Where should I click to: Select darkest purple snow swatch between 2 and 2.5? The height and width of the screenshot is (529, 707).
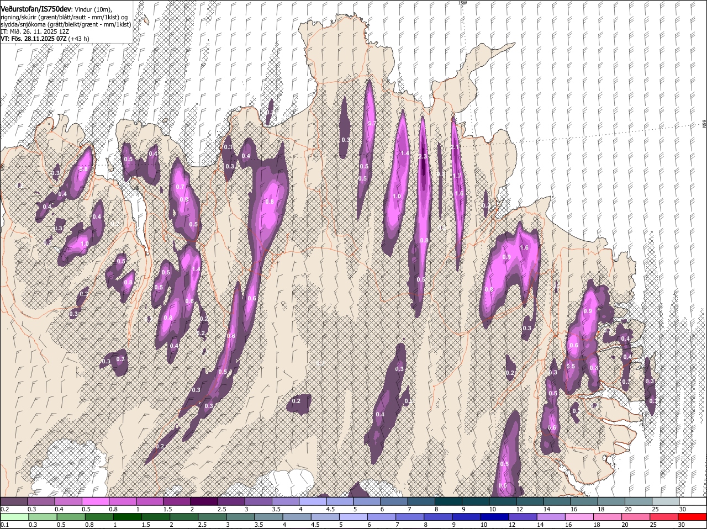click(204, 501)
